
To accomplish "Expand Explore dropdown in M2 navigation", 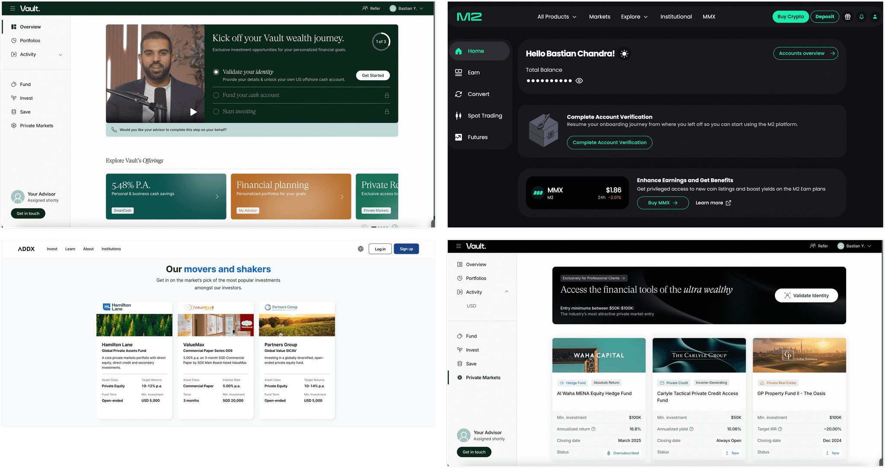I will tap(634, 17).
